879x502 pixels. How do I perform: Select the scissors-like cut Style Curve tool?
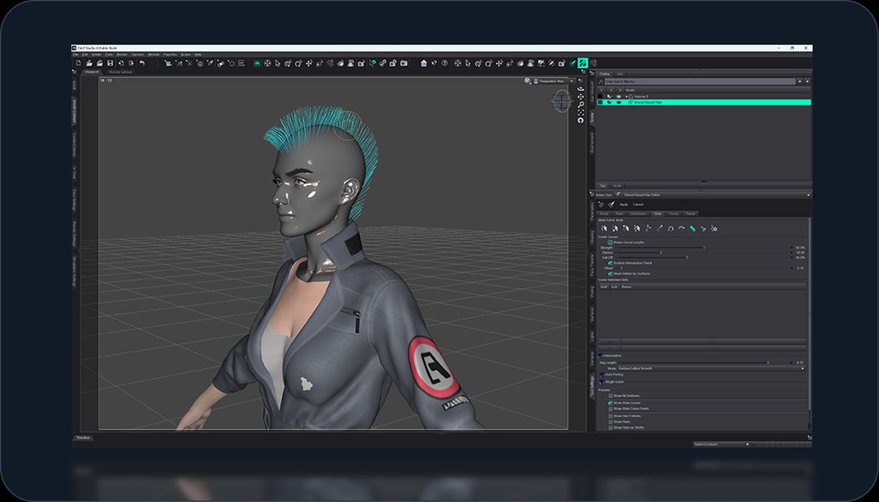click(703, 229)
